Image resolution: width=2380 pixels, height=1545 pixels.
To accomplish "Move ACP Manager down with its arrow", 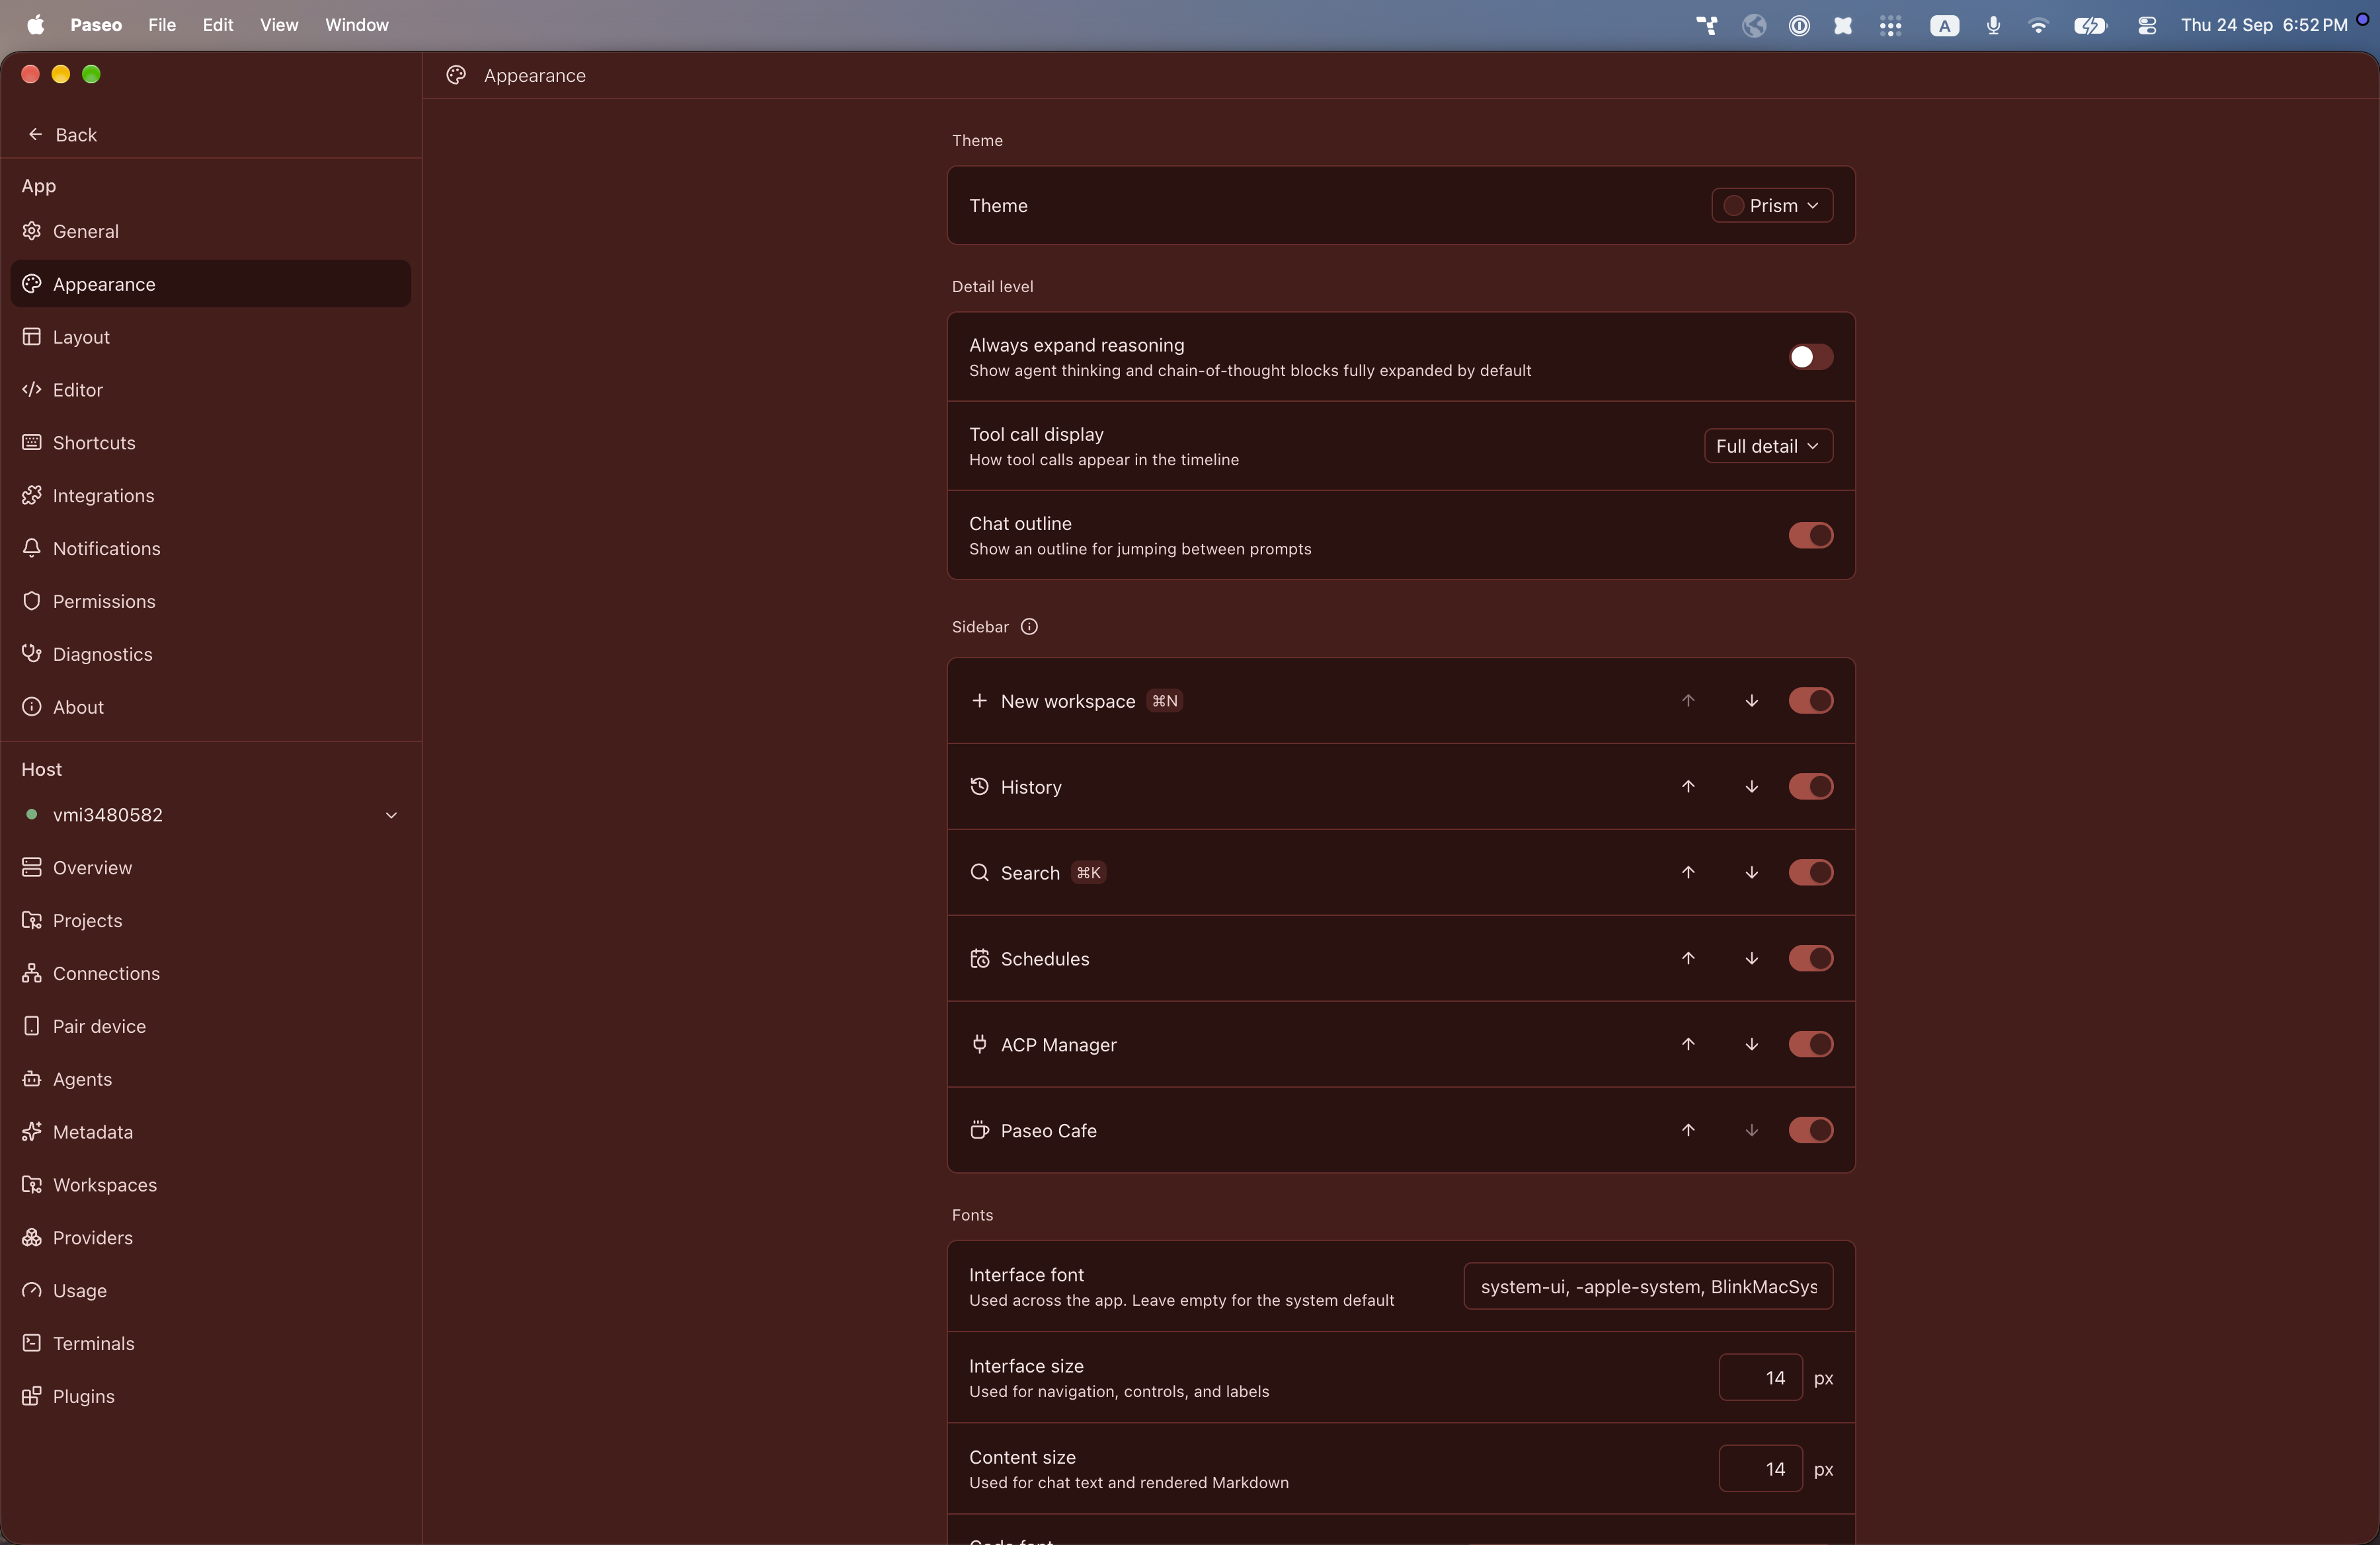I will [x=1751, y=1044].
